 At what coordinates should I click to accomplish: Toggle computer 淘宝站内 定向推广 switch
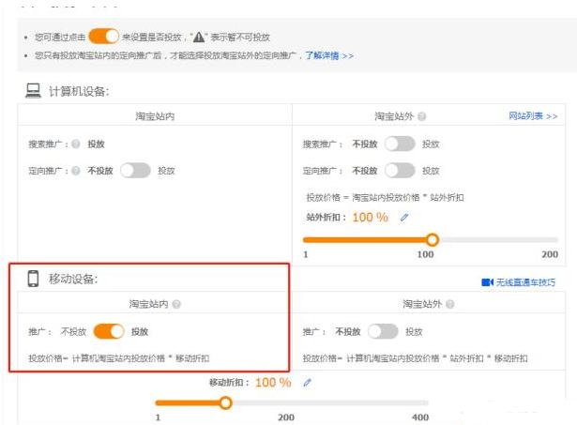pos(135,171)
